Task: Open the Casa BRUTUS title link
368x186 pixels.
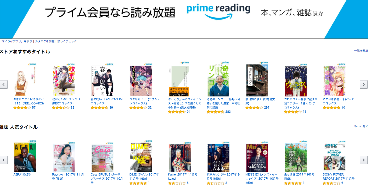Action: coord(106,179)
